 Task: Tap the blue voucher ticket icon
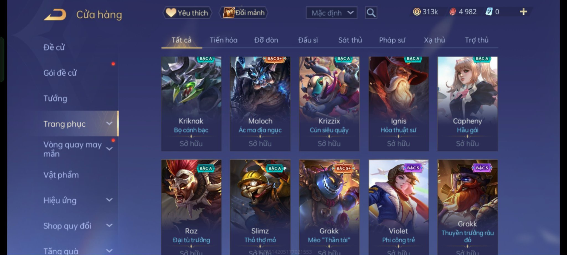coord(489,12)
